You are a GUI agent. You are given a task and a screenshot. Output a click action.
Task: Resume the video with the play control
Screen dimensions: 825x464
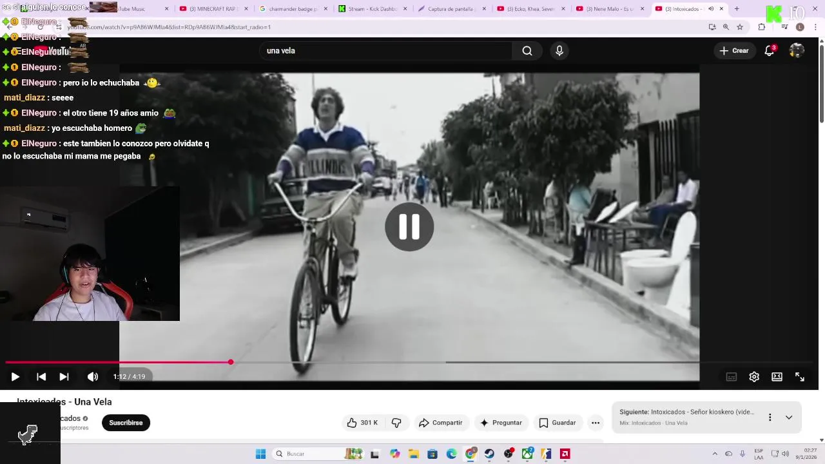click(15, 377)
